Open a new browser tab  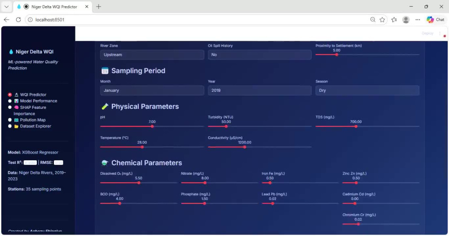click(98, 7)
